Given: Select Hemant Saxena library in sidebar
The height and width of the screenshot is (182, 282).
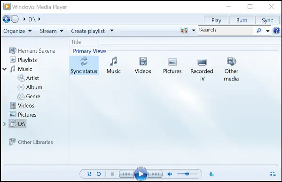Looking at the screenshot, I should click(x=32, y=51).
